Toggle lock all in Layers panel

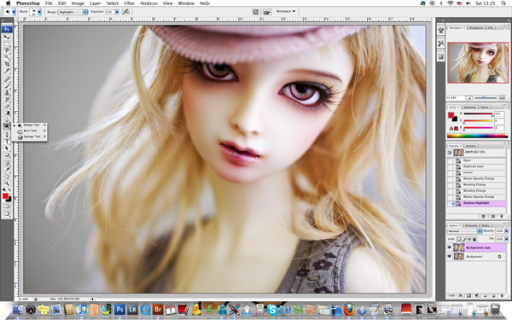474,239
